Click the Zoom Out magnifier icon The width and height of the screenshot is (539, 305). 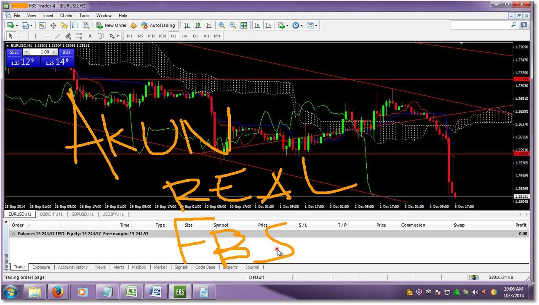(x=232, y=26)
